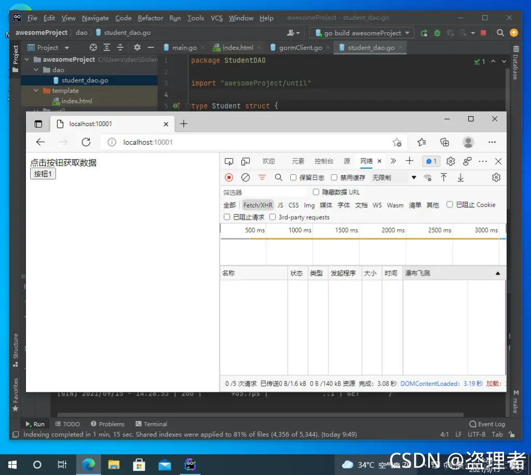Collapse the dao folder in Project tree

36,70
